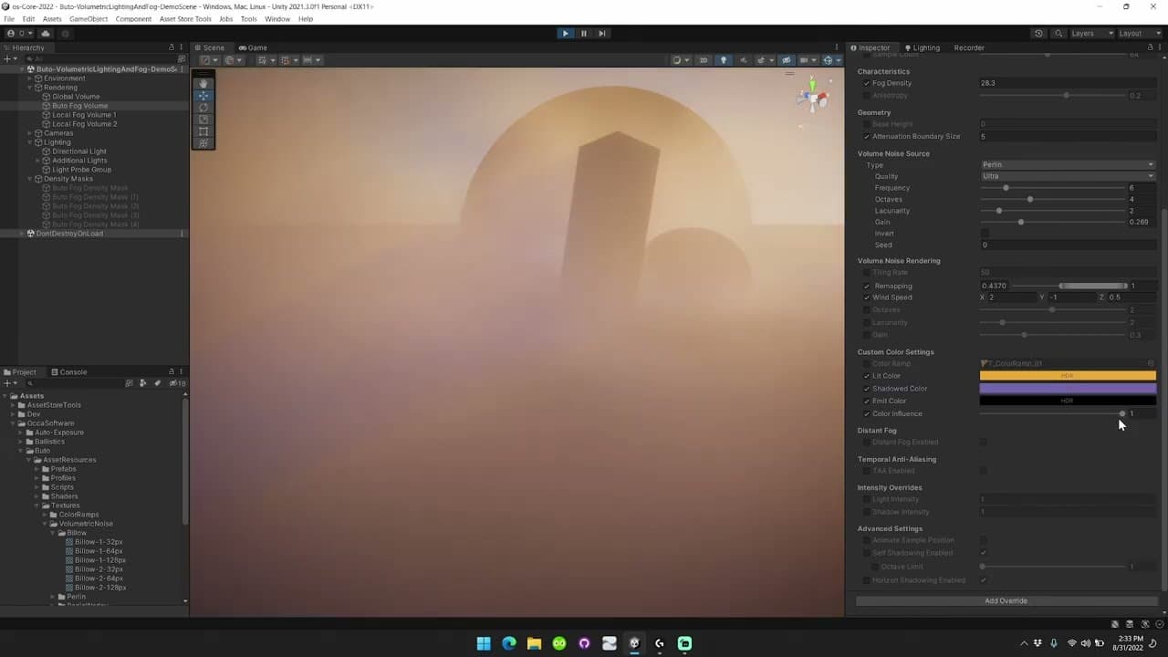Toggle the Lit Color override checkbox
Viewport: 1168px width, 657px height.
click(867, 376)
